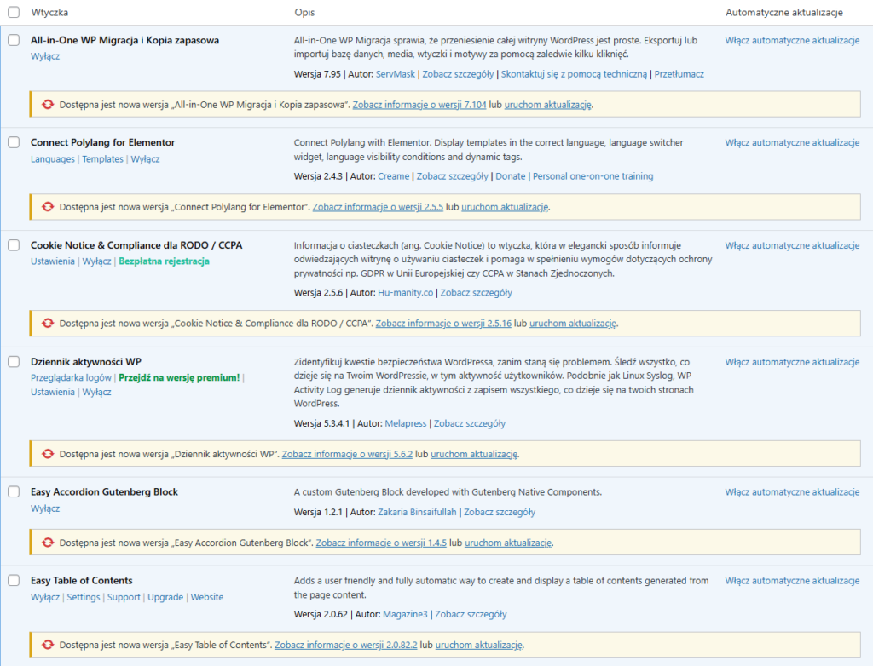Open Languages link under Connect Polylang
The height and width of the screenshot is (666, 873).
pos(52,159)
